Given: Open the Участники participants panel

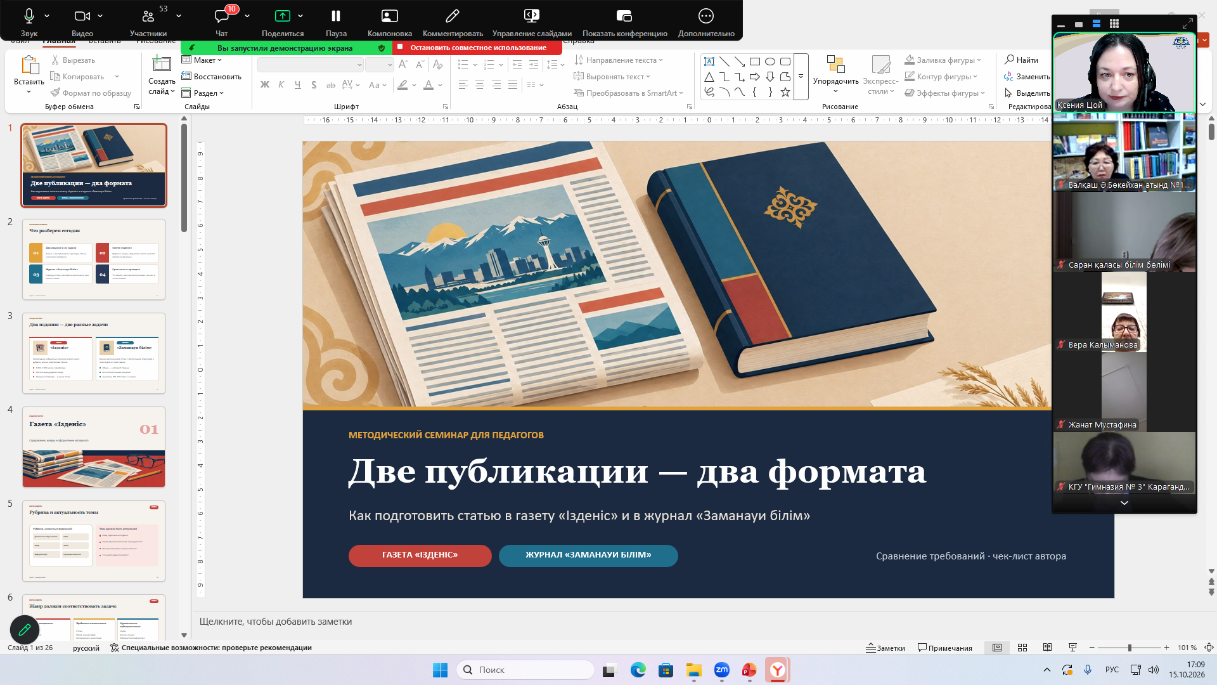Looking at the screenshot, I should 148,22.
